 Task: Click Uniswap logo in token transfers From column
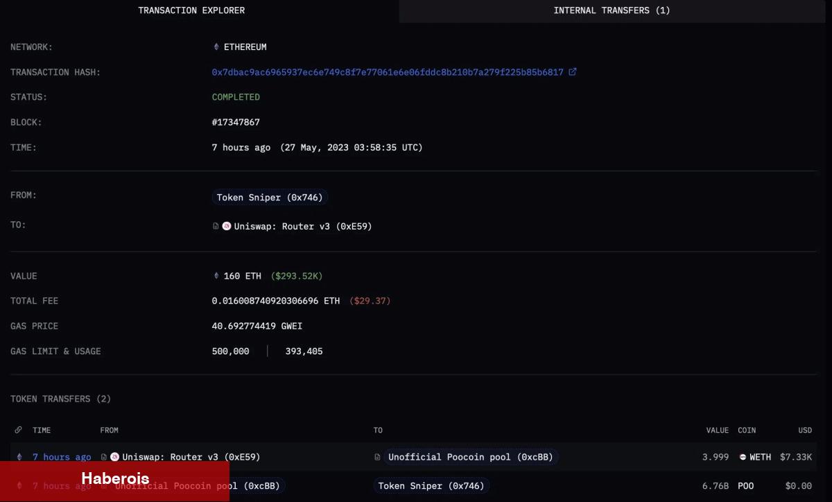point(115,457)
